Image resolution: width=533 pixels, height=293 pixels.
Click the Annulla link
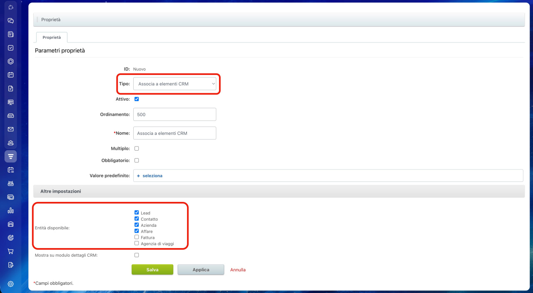pyautogui.click(x=238, y=270)
